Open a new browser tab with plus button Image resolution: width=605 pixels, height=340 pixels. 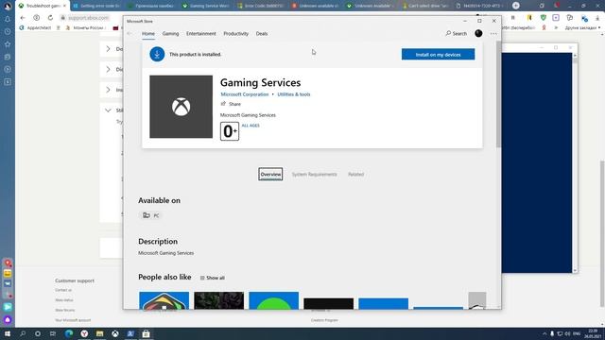(x=516, y=6)
